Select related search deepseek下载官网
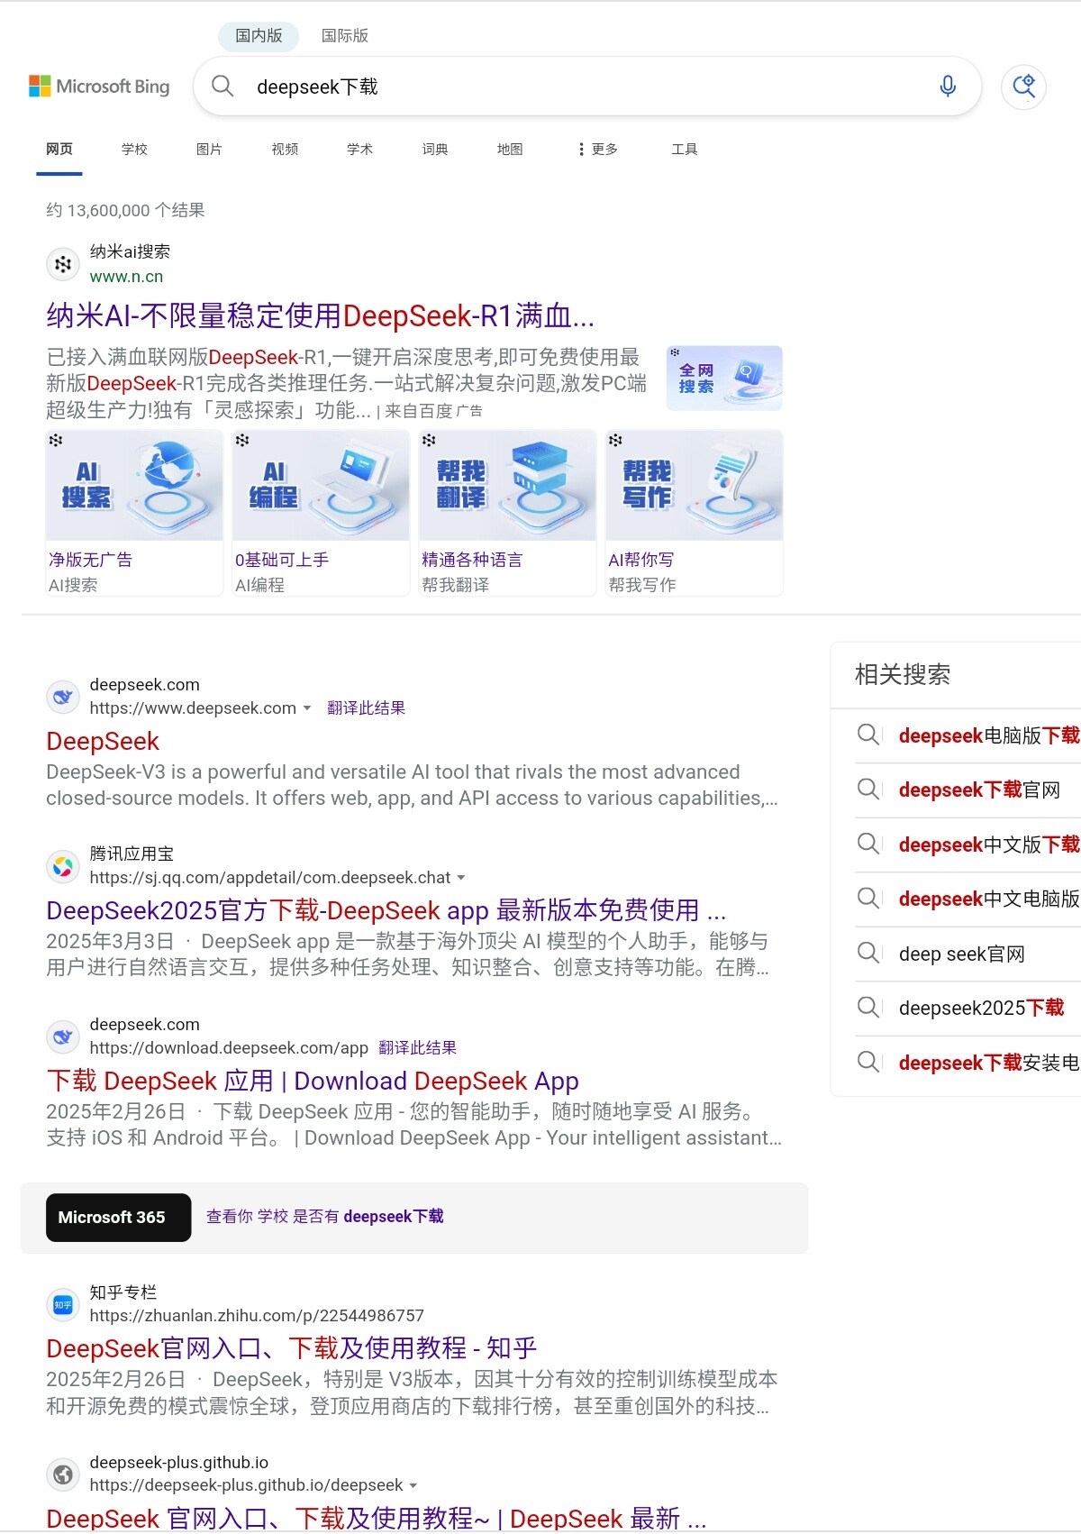Image resolution: width=1081 pixels, height=1534 pixels. coord(978,790)
